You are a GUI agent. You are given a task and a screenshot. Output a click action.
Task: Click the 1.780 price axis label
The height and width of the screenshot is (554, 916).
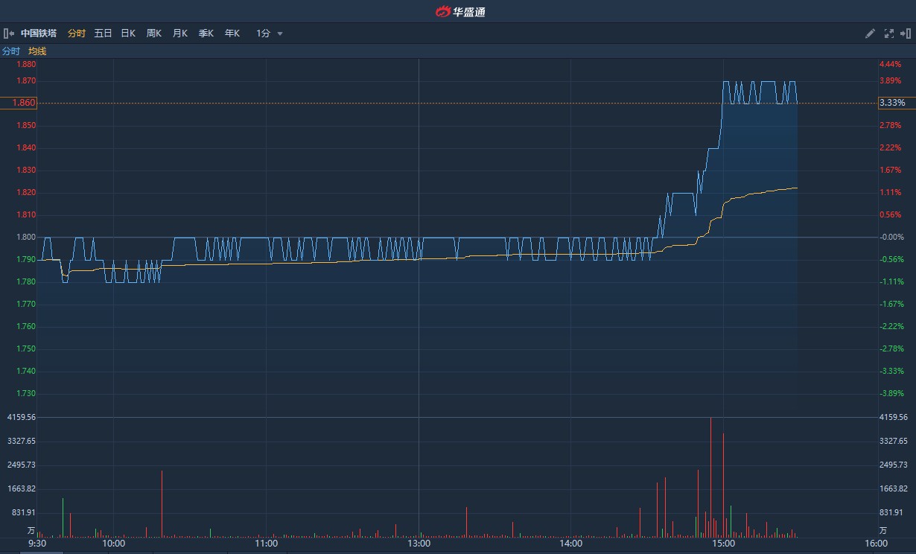tap(26, 281)
